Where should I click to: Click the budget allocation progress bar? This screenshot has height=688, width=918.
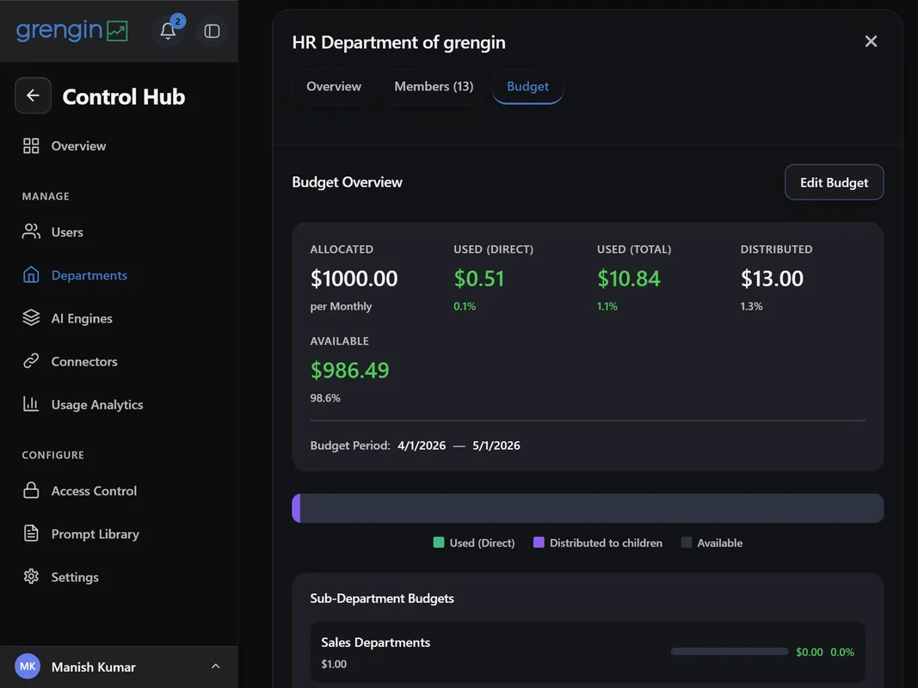click(x=588, y=507)
